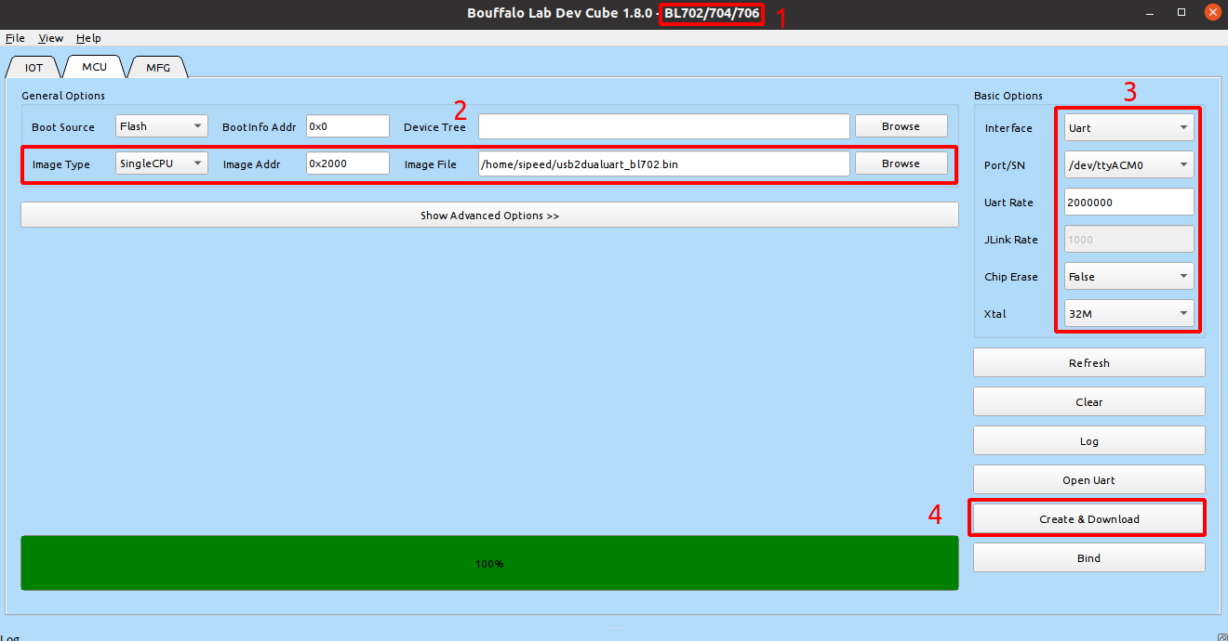This screenshot has width=1228, height=641.
Task: Click the Log button
Action: [1089, 441]
